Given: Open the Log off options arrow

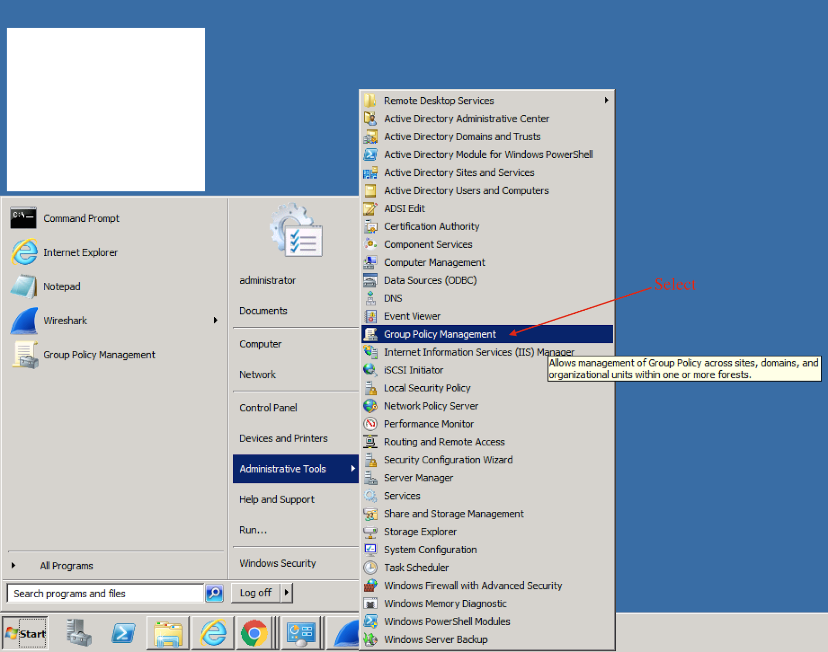Looking at the screenshot, I should 287,593.
